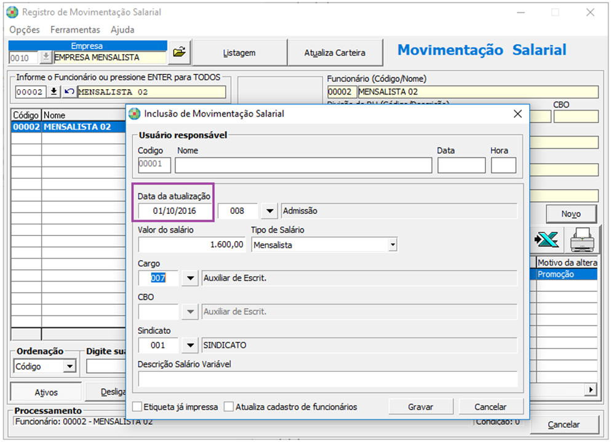The image size is (611, 442).
Task: Open the Sindicato dropdown arrow
Action: pyautogui.click(x=190, y=345)
